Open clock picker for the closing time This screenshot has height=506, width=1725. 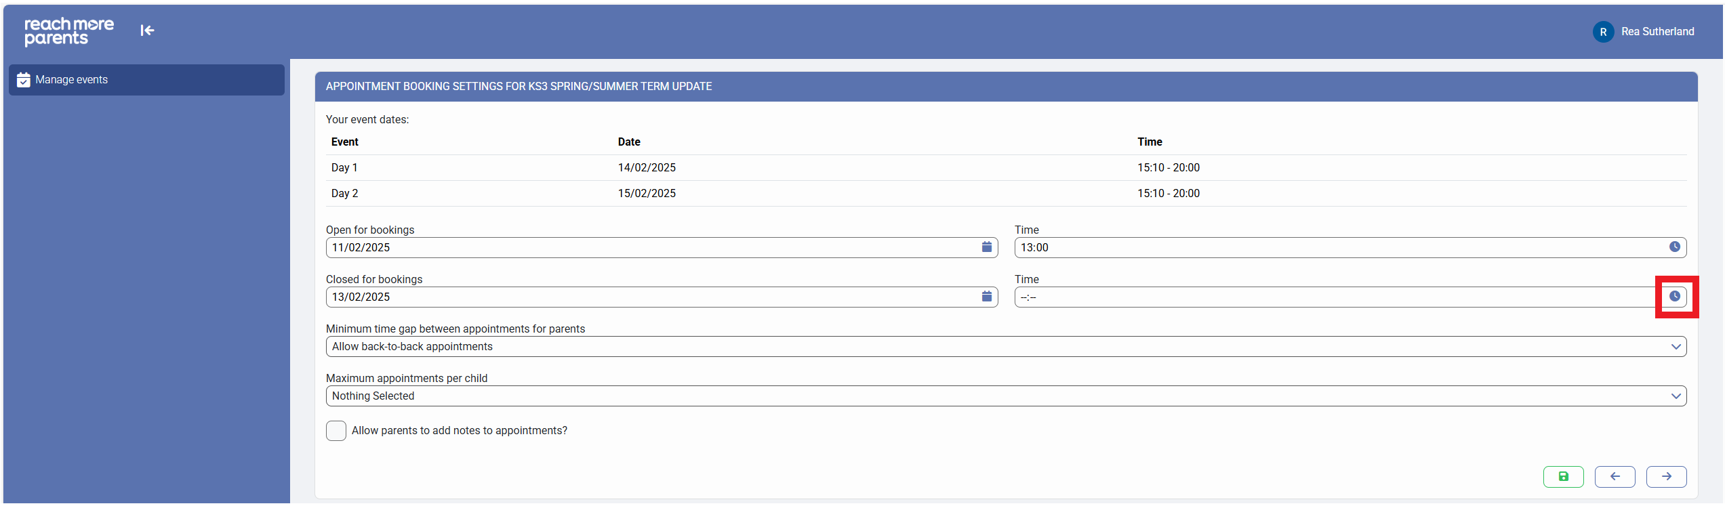1673,297
